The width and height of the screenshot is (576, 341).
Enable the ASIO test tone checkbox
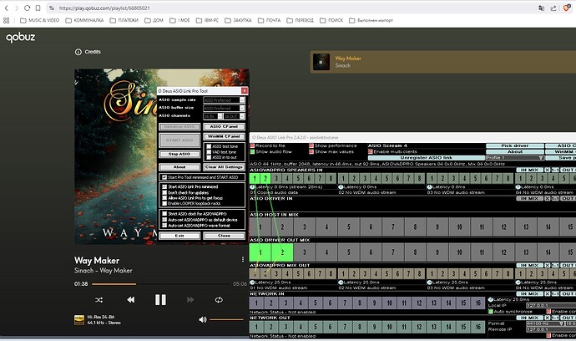pos(209,146)
